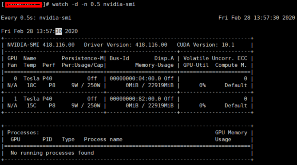Screen dimensions: 297x165
Task: Click the 0% utilization for GPU 0
Action: 202,85
